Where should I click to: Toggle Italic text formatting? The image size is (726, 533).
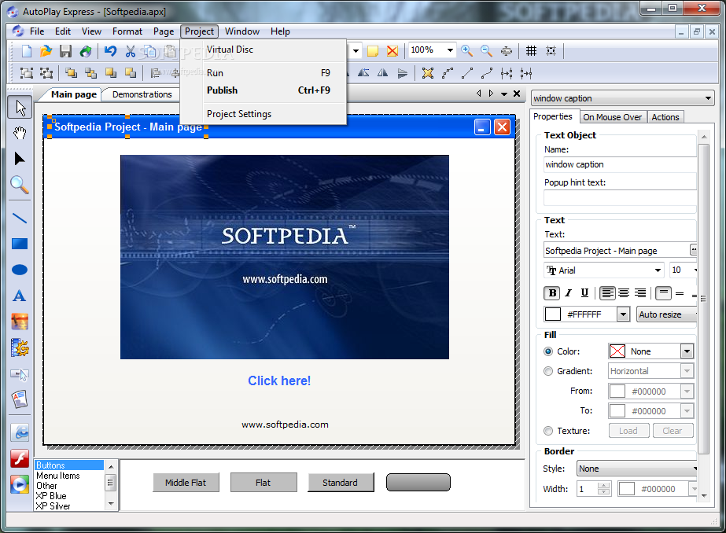pyautogui.click(x=569, y=293)
